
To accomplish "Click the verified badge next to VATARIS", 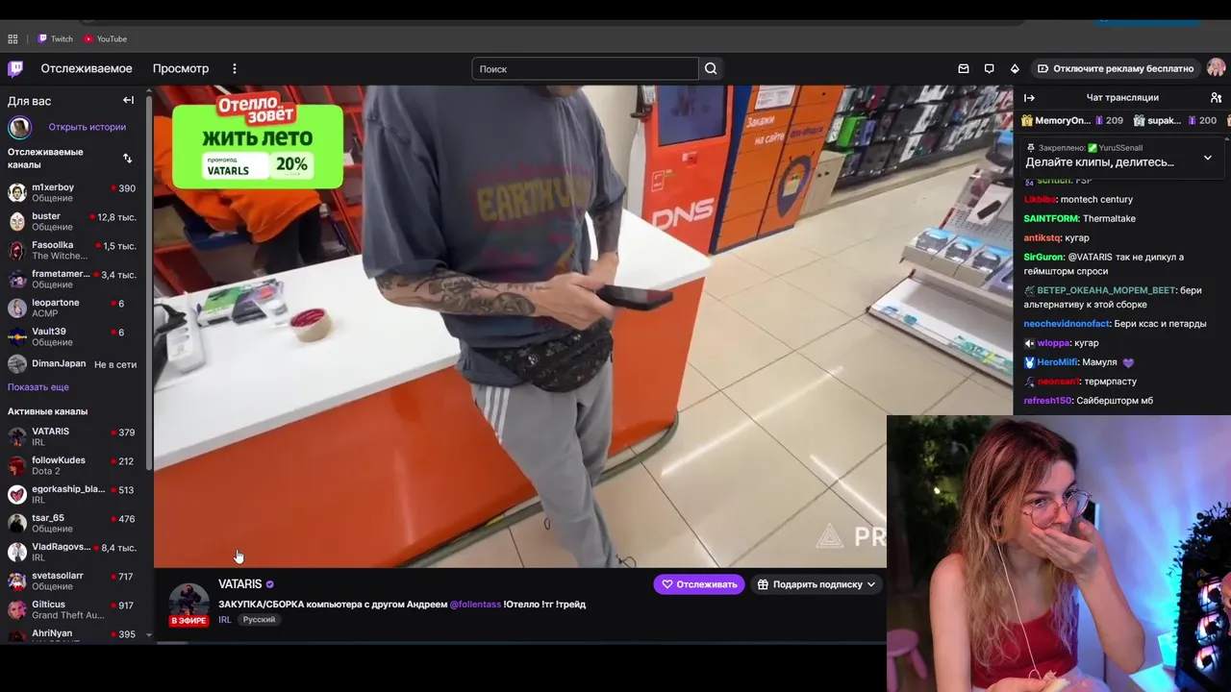I will (x=270, y=584).
